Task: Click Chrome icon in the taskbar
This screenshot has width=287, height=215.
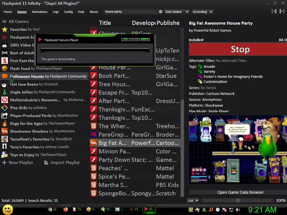Action: pos(50,209)
